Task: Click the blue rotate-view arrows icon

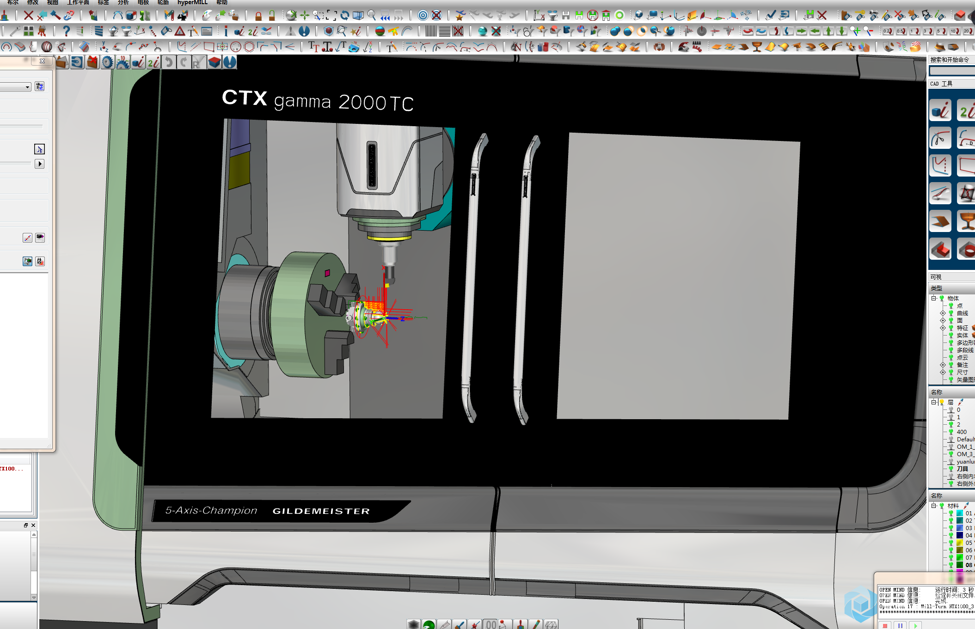Action: (x=345, y=16)
